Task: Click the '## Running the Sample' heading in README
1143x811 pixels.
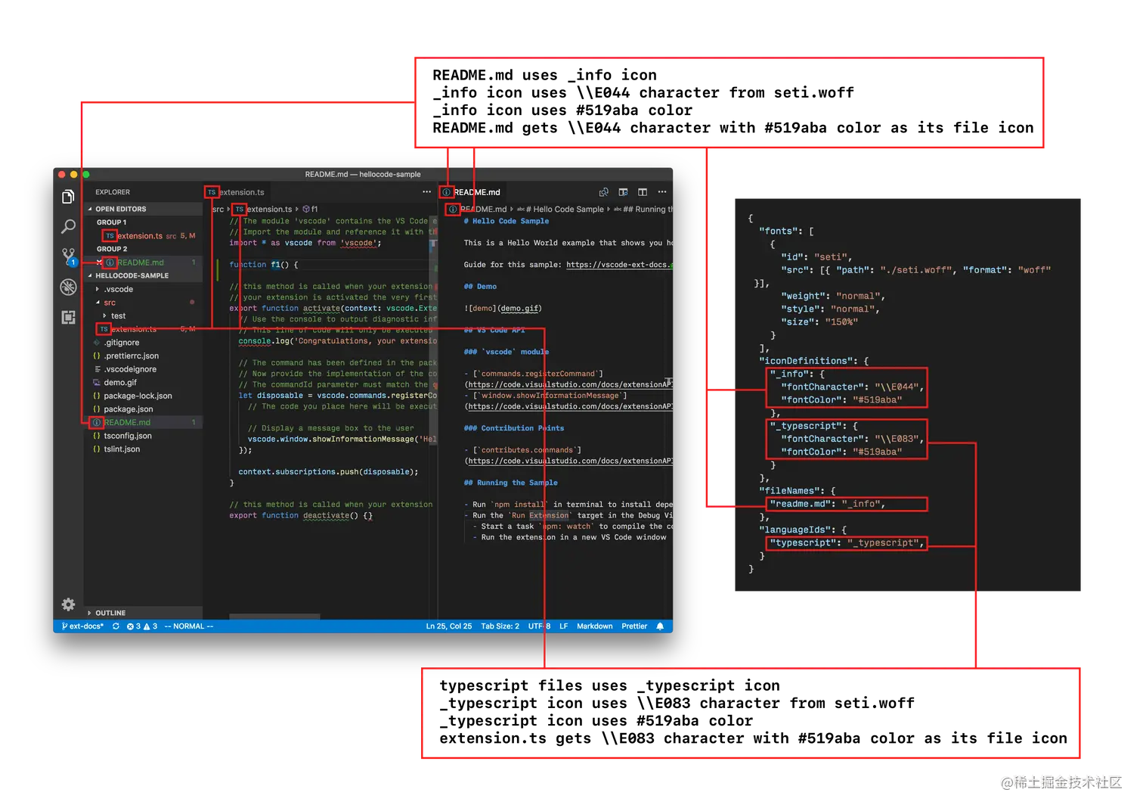Action: coord(511,483)
